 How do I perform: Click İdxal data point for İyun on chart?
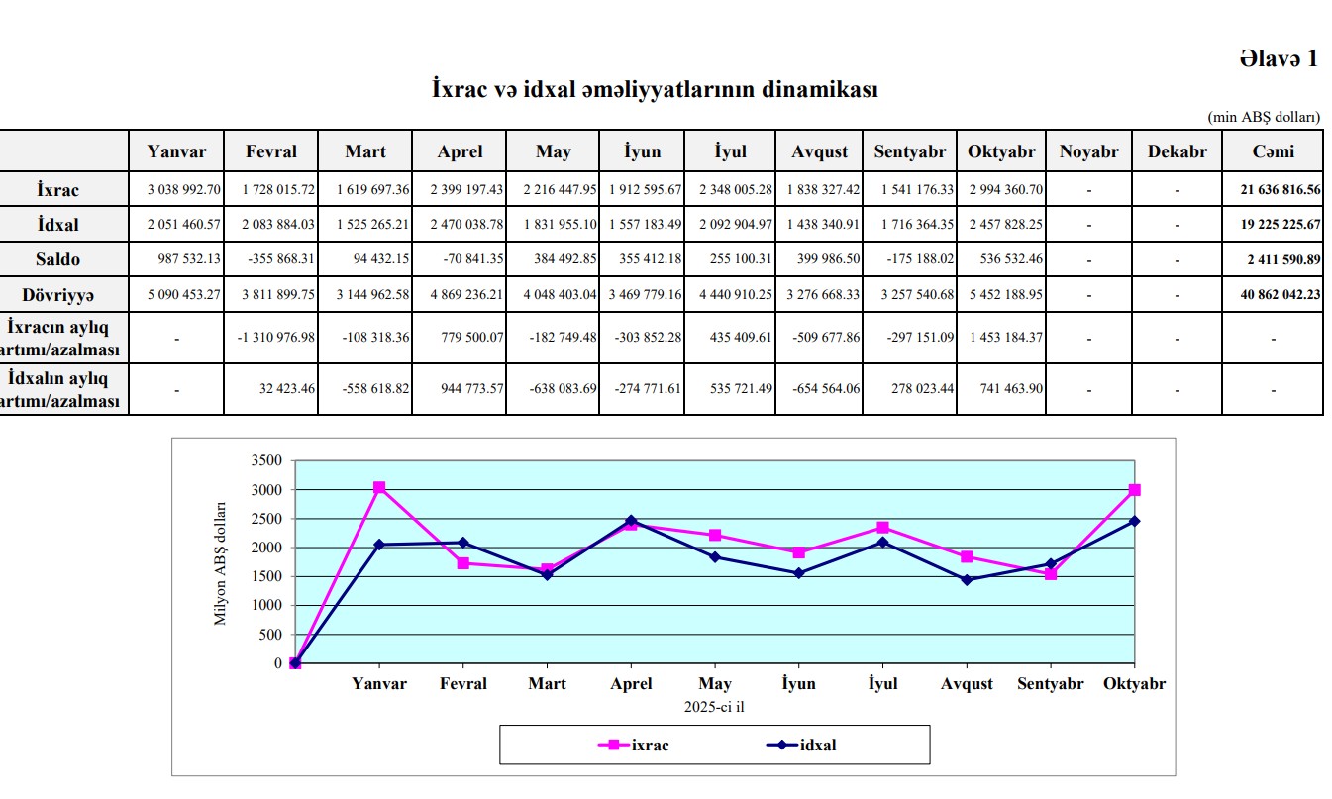(799, 573)
